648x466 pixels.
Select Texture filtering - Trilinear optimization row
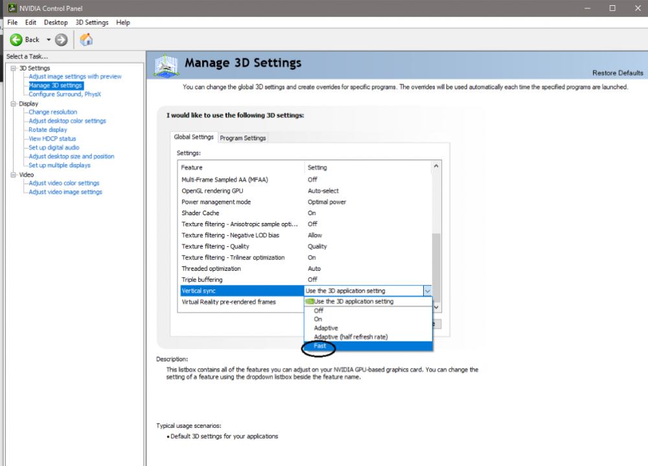pyautogui.click(x=306, y=257)
